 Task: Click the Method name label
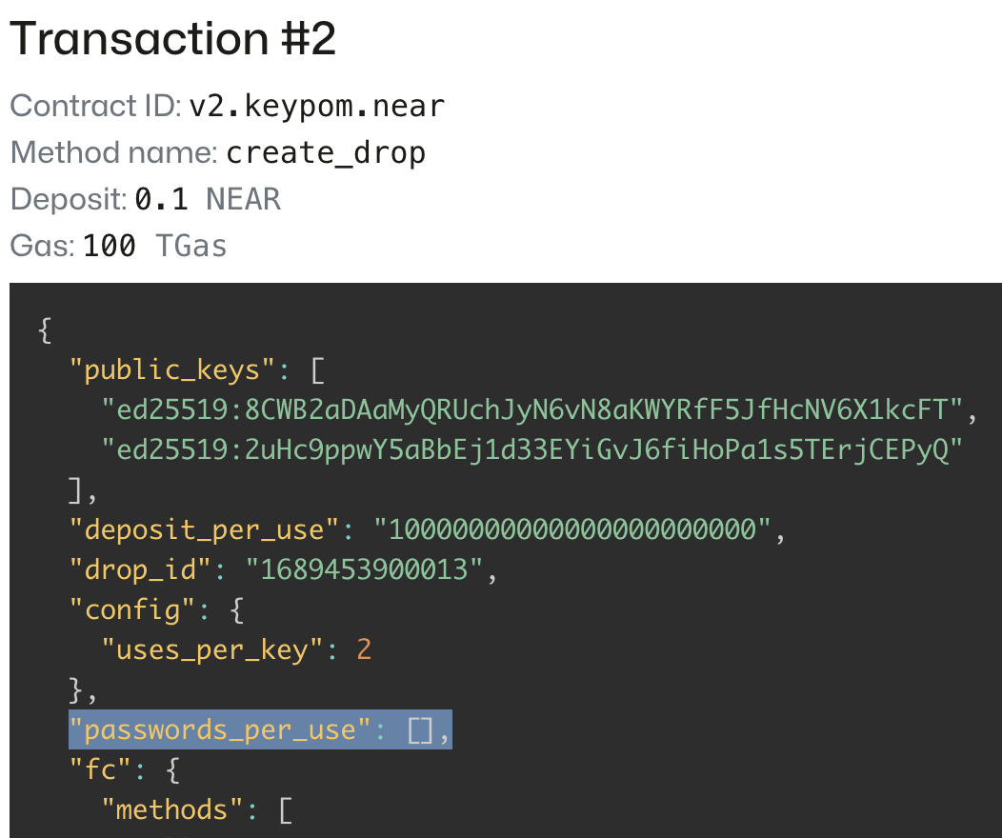click(x=113, y=152)
